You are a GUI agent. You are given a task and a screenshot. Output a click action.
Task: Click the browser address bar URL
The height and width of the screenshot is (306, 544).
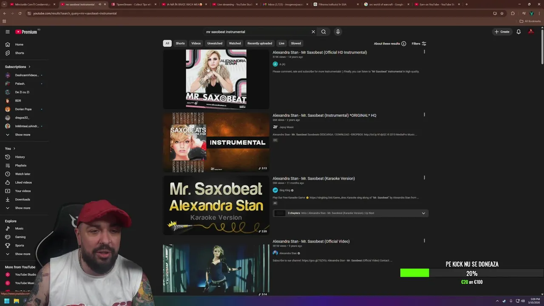click(x=75, y=13)
